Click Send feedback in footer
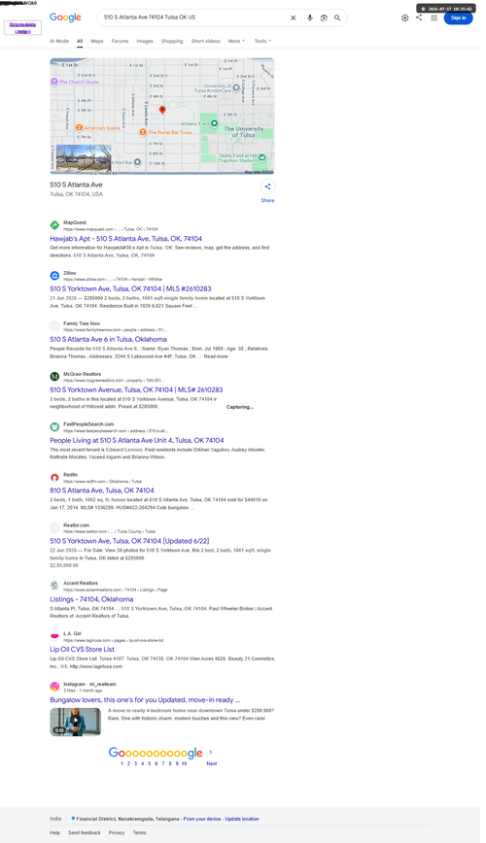Viewport: 486px width, 843px height. point(84,832)
